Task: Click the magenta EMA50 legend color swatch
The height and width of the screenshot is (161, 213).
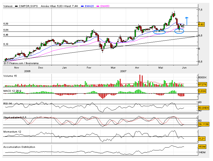Action: pos(98,6)
